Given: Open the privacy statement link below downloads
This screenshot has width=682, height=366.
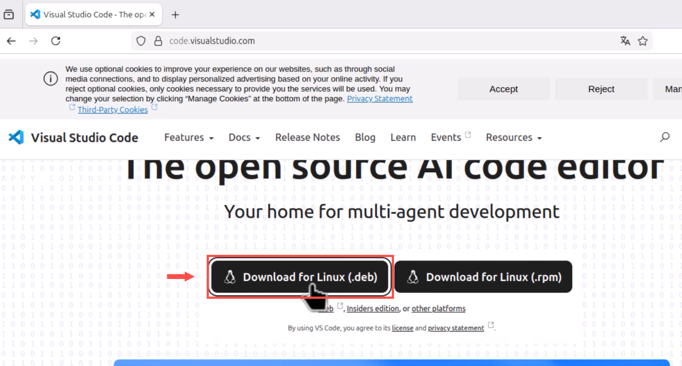Looking at the screenshot, I should pyautogui.click(x=456, y=328).
